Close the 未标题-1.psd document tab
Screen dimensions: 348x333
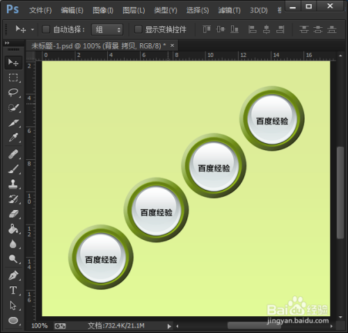click(x=172, y=45)
